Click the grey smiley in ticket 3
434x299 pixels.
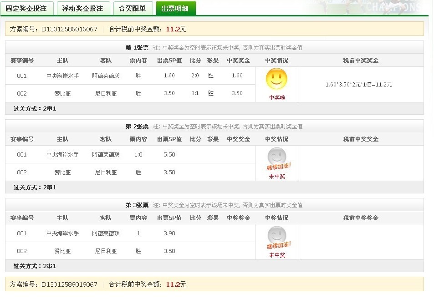tap(276, 235)
